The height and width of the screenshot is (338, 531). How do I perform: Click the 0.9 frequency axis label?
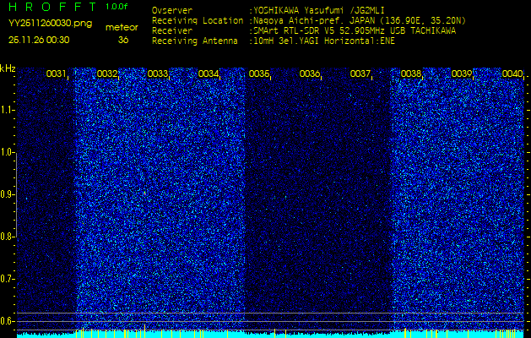tap(8, 194)
